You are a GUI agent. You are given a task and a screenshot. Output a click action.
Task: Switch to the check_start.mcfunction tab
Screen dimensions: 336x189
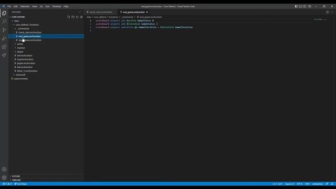101,12
